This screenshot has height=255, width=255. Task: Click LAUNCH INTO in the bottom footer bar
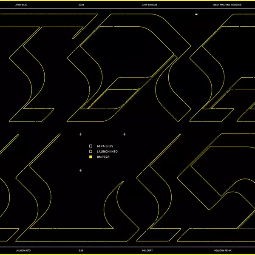[x=22, y=251]
